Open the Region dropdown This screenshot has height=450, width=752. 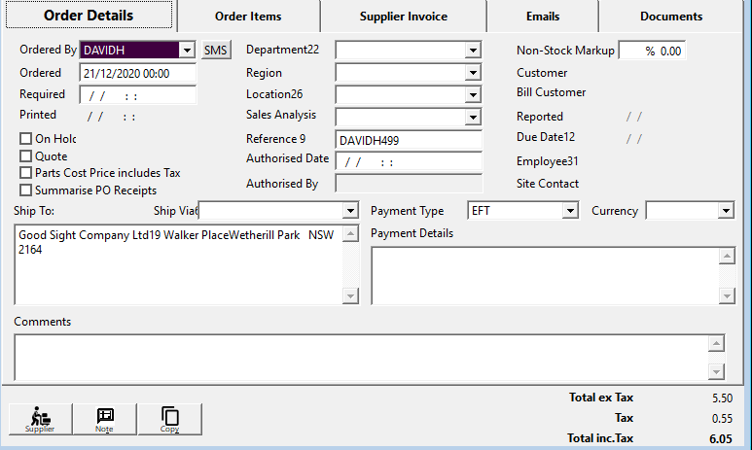[x=473, y=73]
